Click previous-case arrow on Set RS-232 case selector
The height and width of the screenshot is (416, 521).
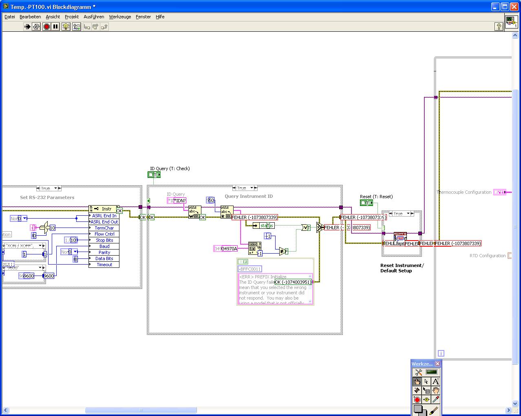click(38, 188)
